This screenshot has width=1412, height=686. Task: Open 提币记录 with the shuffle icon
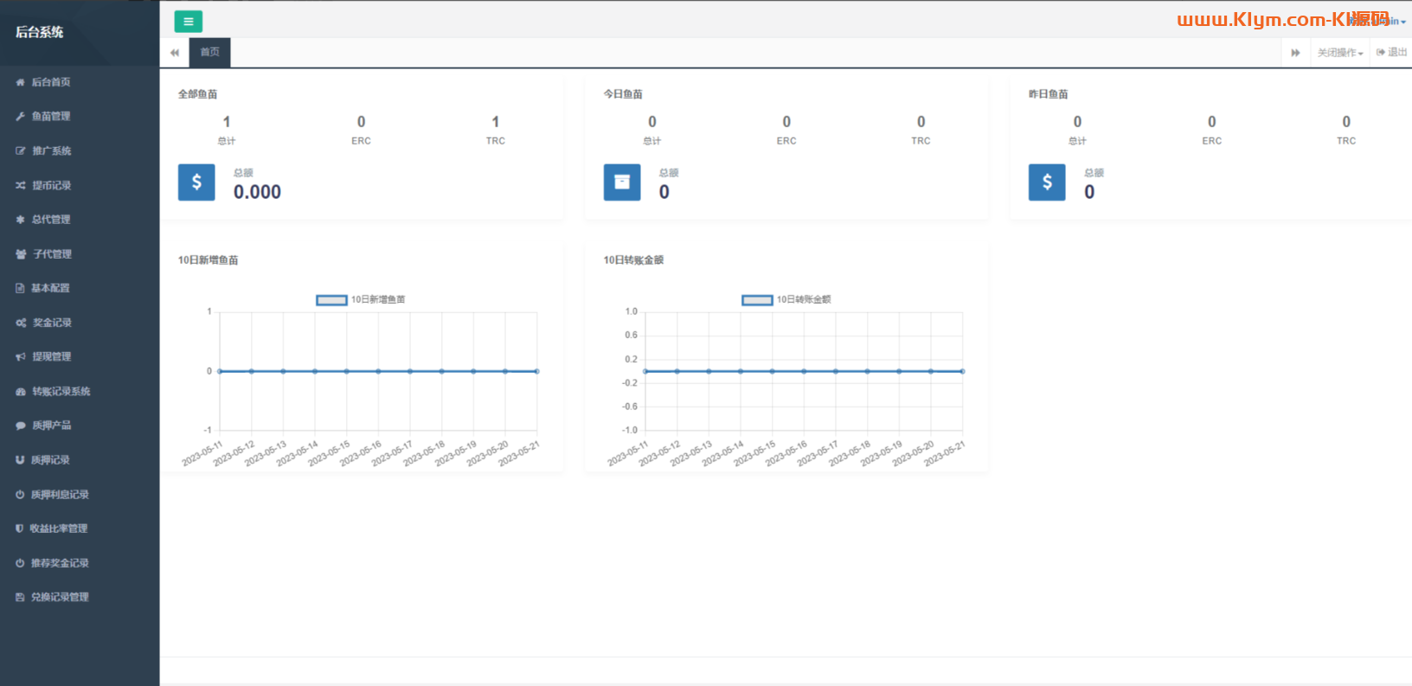51,185
